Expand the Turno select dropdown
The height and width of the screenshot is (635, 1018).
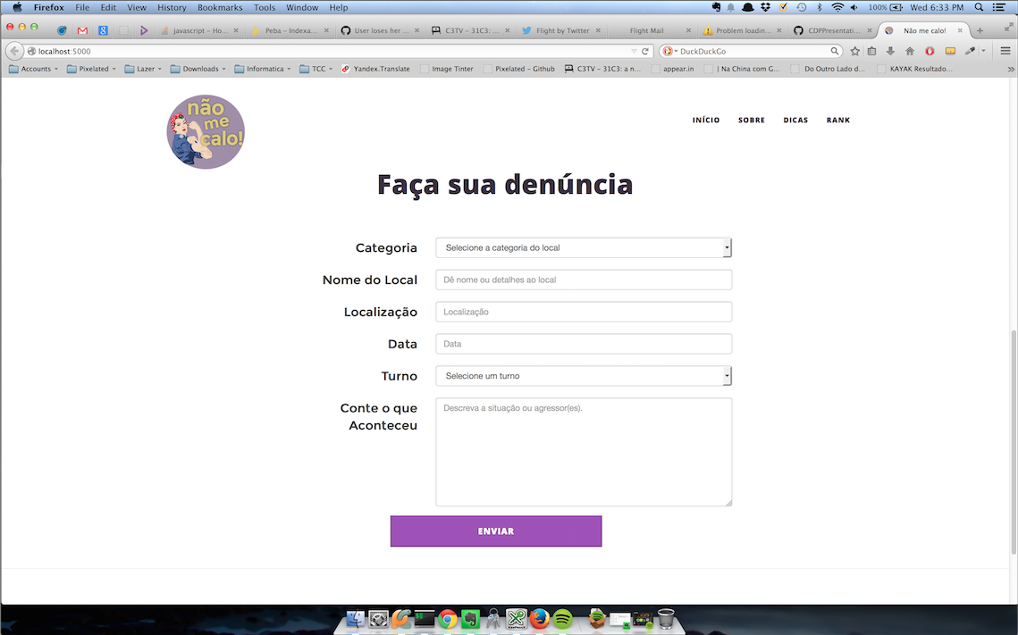tap(584, 376)
